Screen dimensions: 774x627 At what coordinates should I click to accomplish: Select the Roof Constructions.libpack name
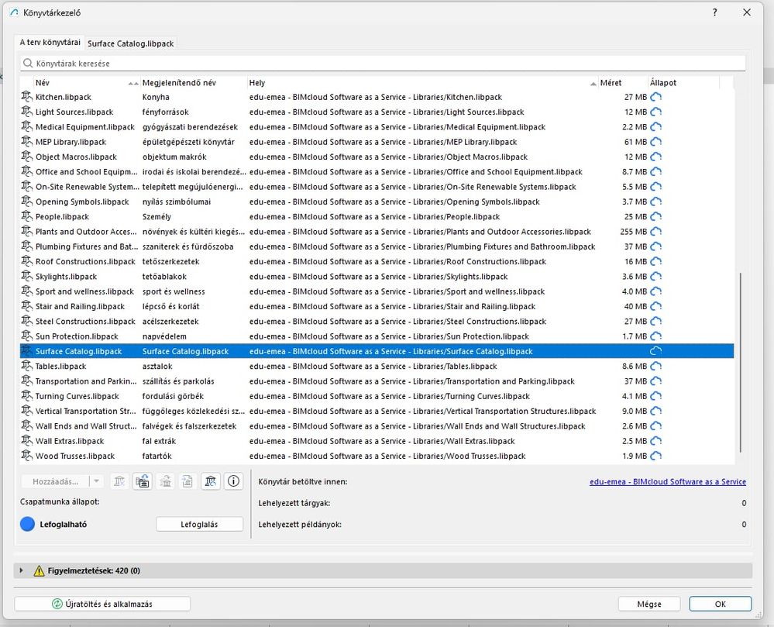pos(85,262)
